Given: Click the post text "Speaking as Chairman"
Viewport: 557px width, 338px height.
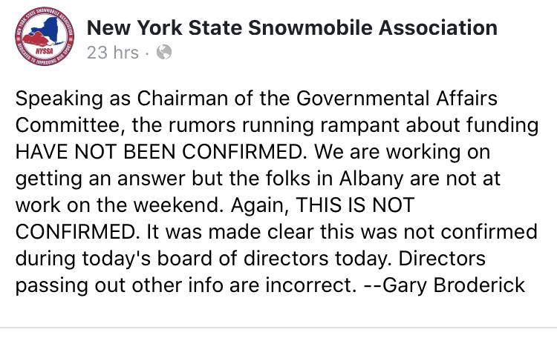Looking at the screenshot, I should pos(122,99).
